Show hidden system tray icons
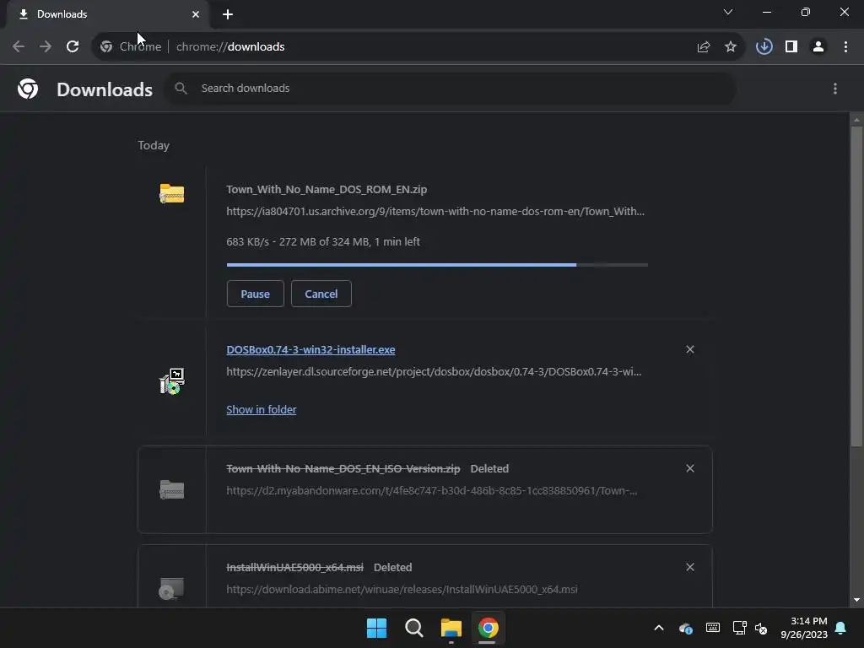This screenshot has height=648, width=864. pos(658,628)
